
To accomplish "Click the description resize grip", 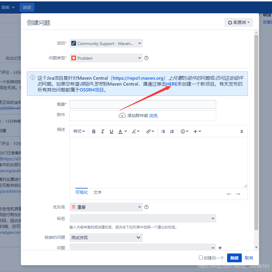I will coord(246,186).
